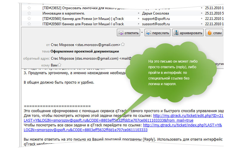Click sender address stas.morozov@gmail.com in 'от' line
Viewport: 240px width, 151px height.
pos(98,45)
